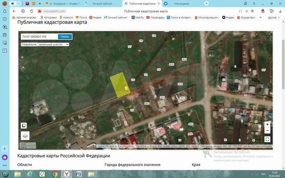
Task: Click the cadastral number input field
Action: point(39,36)
